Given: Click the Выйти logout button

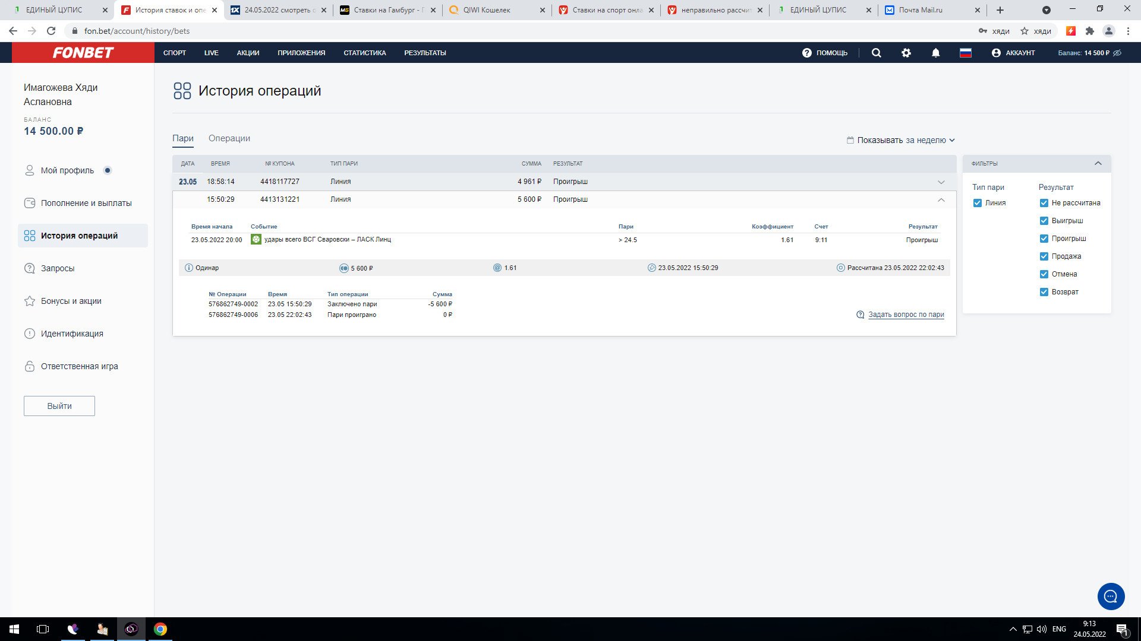Looking at the screenshot, I should [x=59, y=406].
